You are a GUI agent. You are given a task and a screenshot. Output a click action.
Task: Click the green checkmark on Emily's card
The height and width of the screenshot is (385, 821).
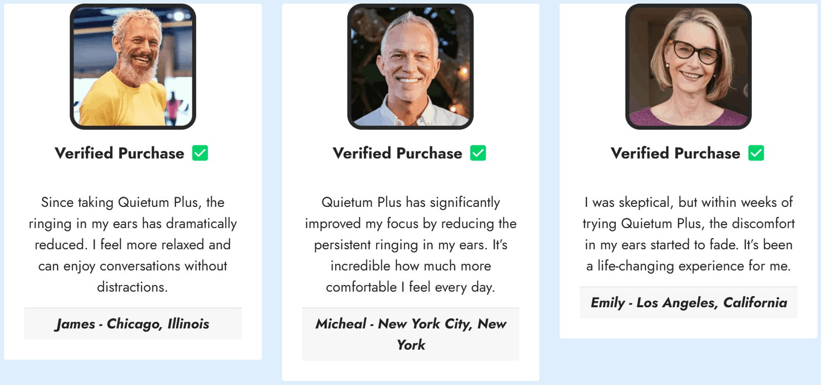tap(756, 153)
